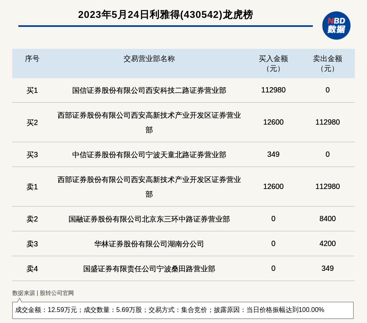Click the 卖4 sell amount 349
The height and width of the screenshot is (323, 367).
point(327,268)
